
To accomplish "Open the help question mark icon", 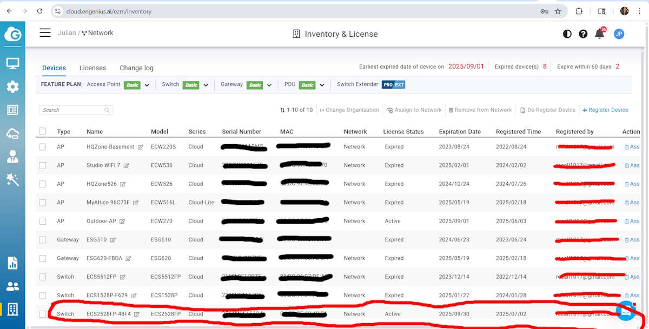I will 583,34.
